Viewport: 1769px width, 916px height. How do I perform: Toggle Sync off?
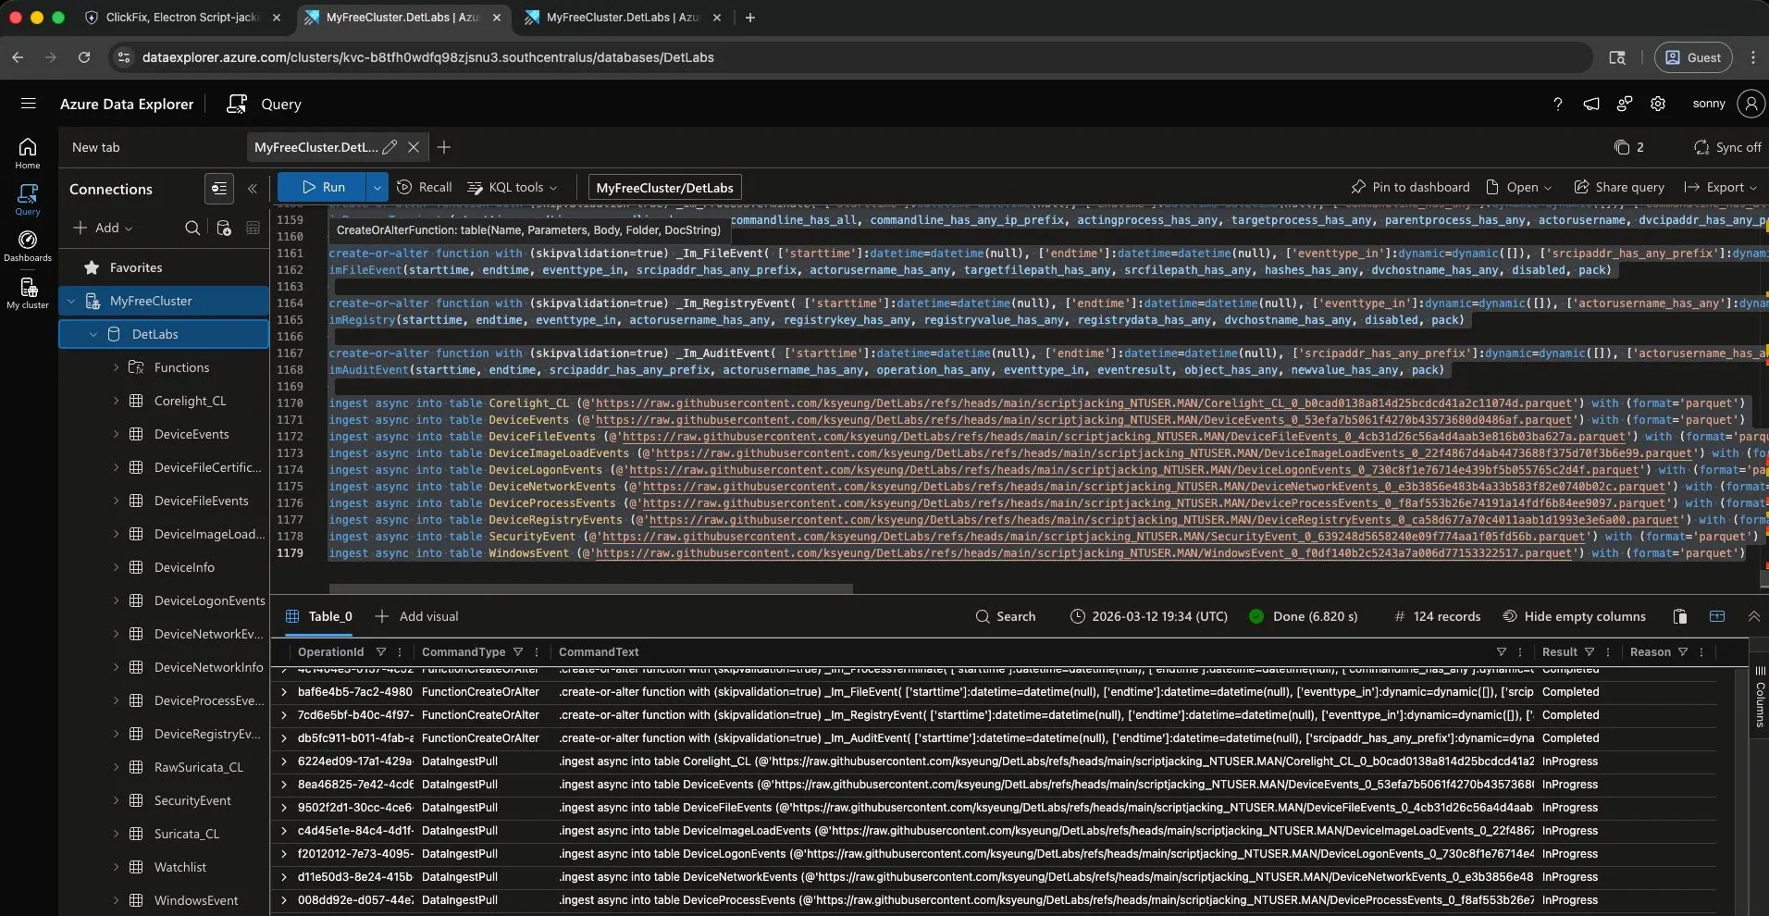1727,147
